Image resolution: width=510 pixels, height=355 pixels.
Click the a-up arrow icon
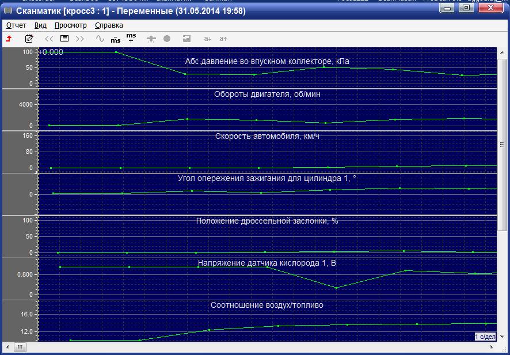(223, 39)
